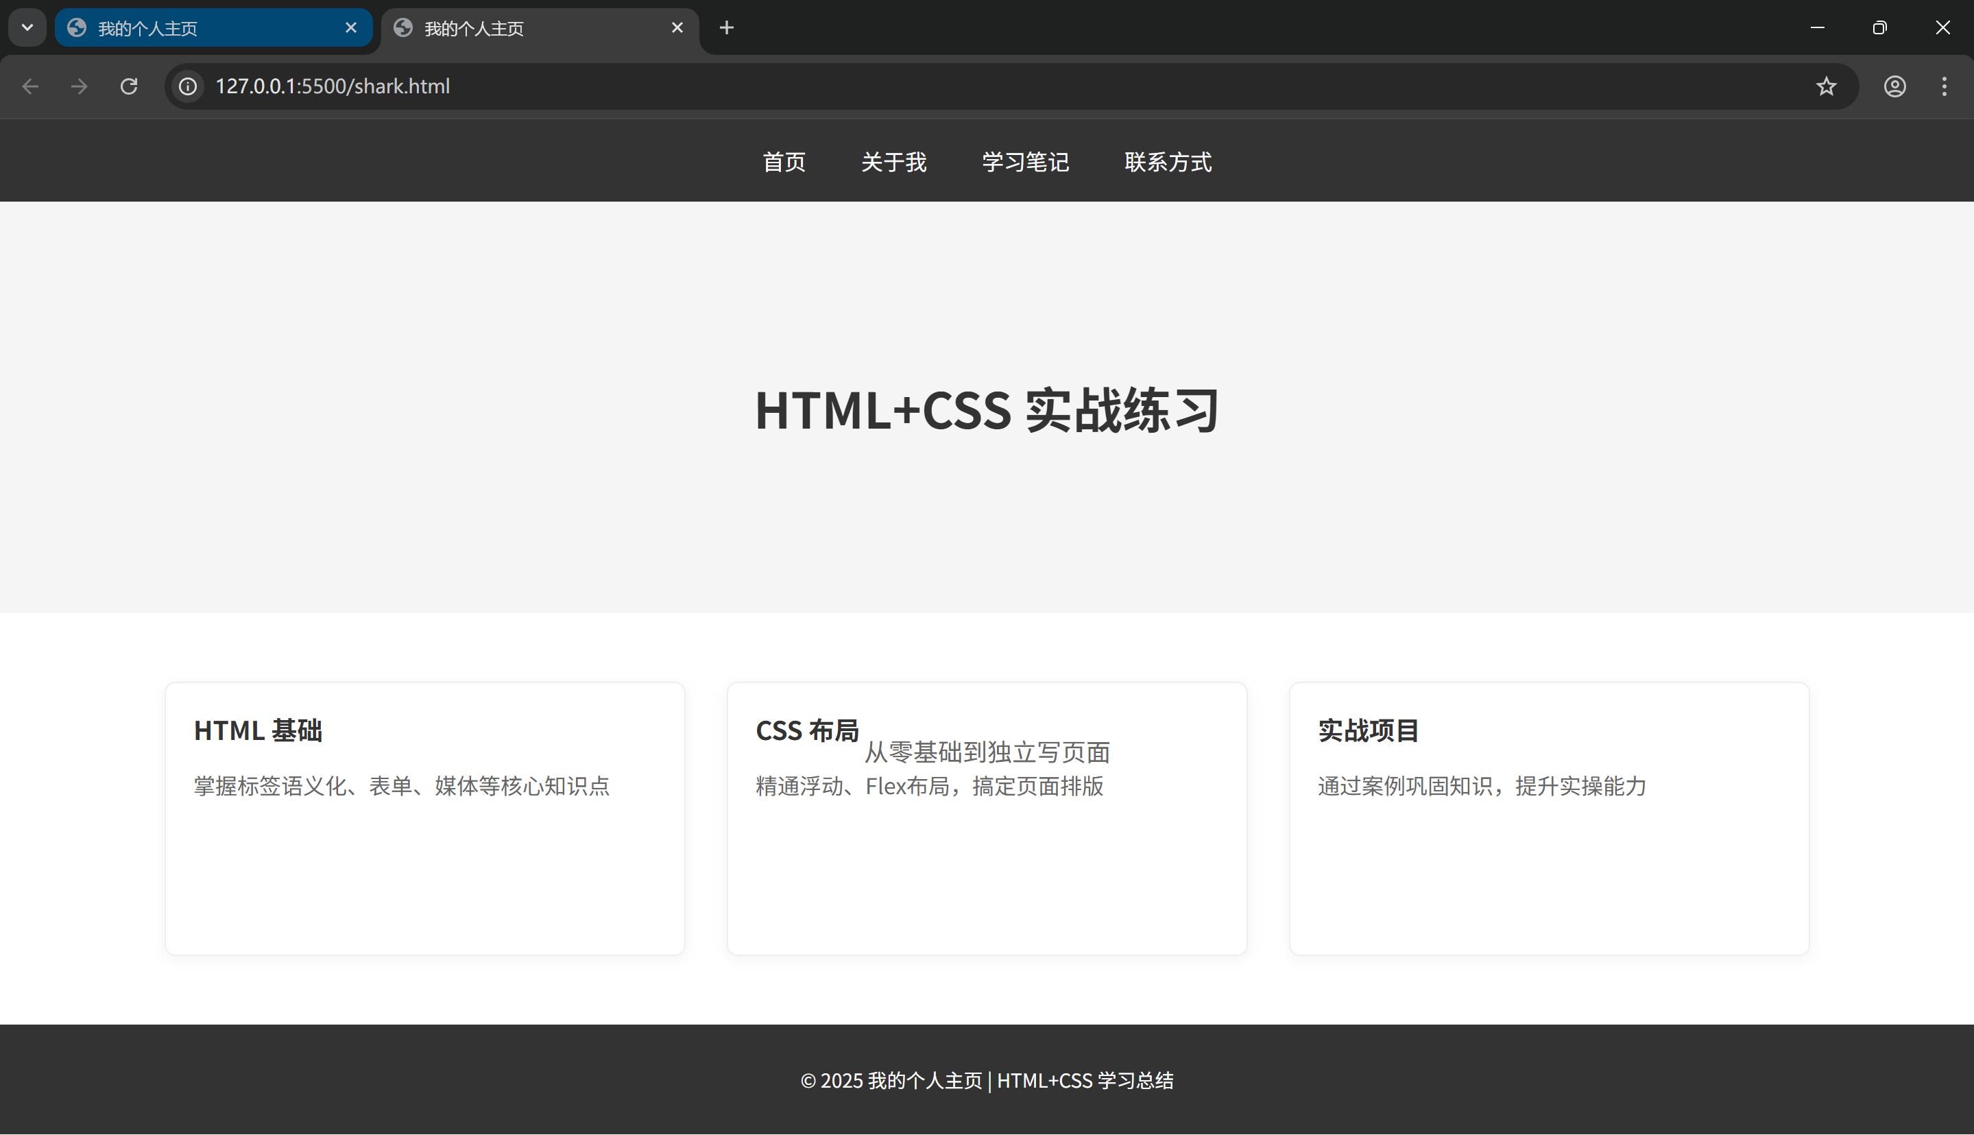This screenshot has height=1135, width=1974.
Task: Select the CSS 布局 card title
Action: 808,730
